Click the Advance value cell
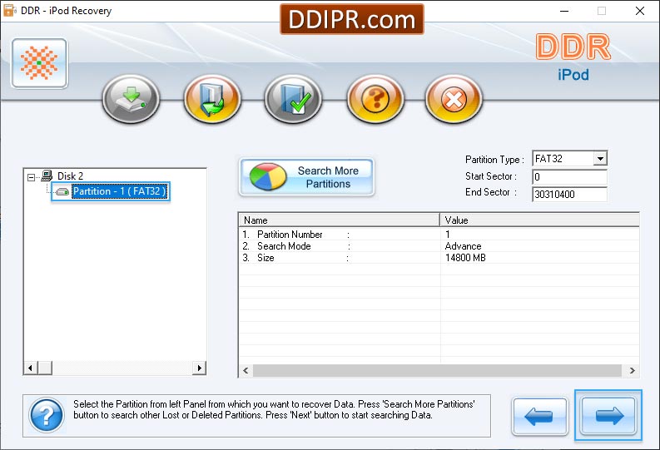The image size is (660, 450). coord(463,246)
